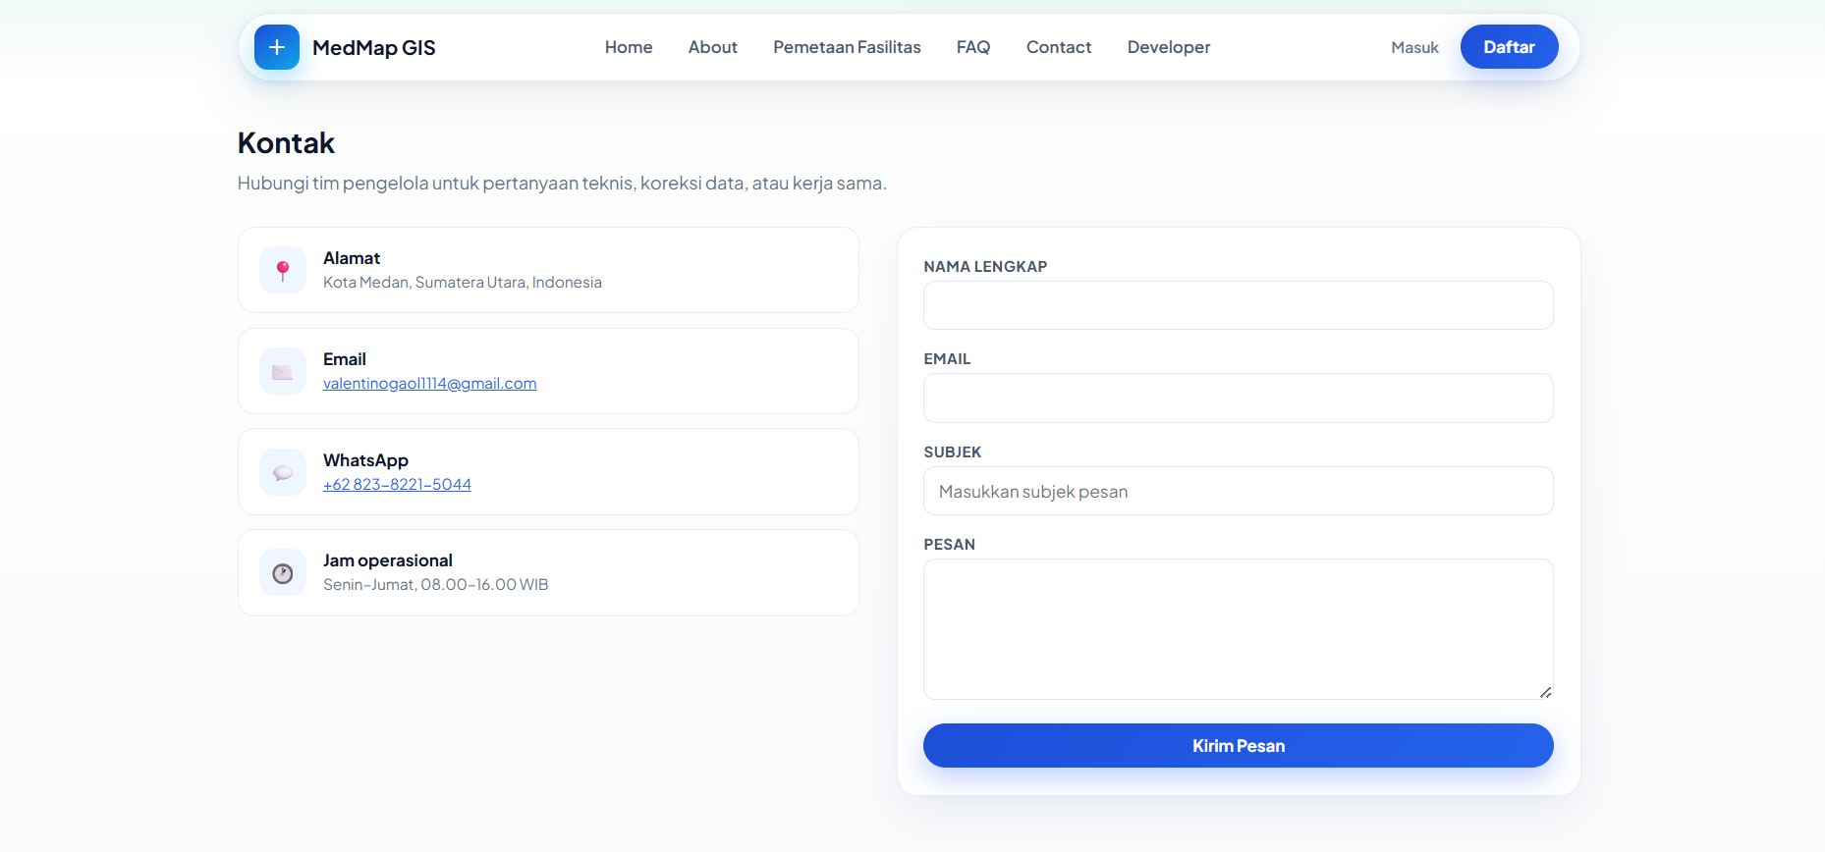Click the envelope Email icon
This screenshot has width=1825, height=852.
click(x=283, y=371)
